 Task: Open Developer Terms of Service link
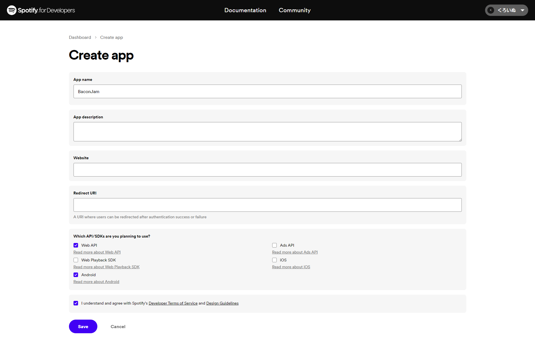point(173,303)
